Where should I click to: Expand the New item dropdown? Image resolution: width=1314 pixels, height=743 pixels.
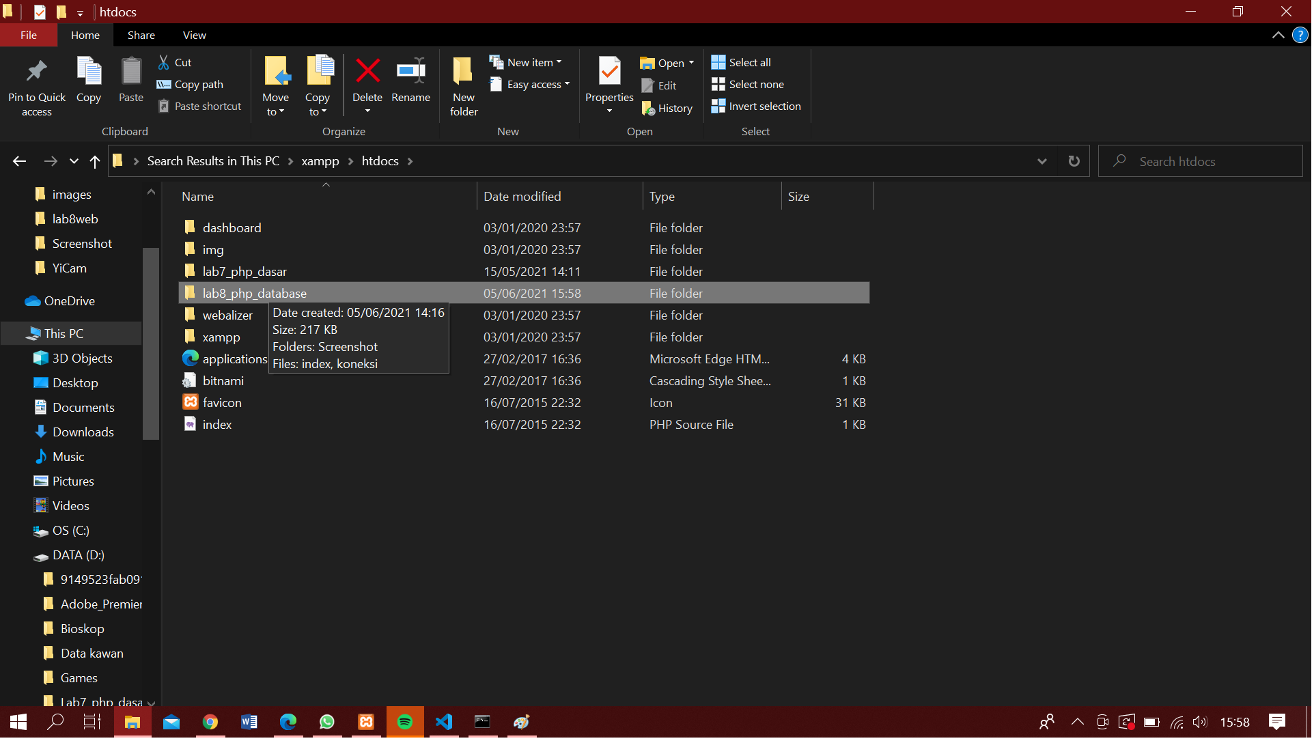coord(526,62)
